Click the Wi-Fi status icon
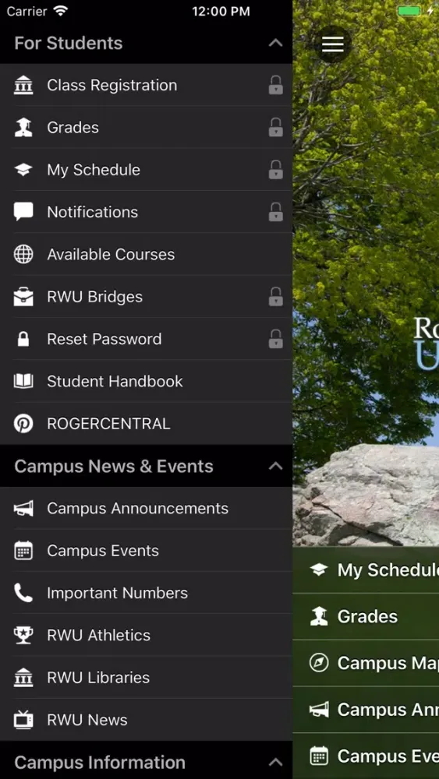 pos(61,11)
